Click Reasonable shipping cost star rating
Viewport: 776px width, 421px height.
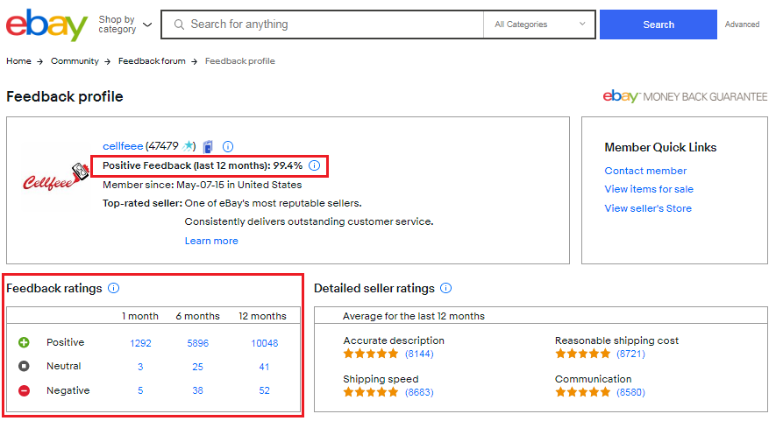tap(582, 354)
